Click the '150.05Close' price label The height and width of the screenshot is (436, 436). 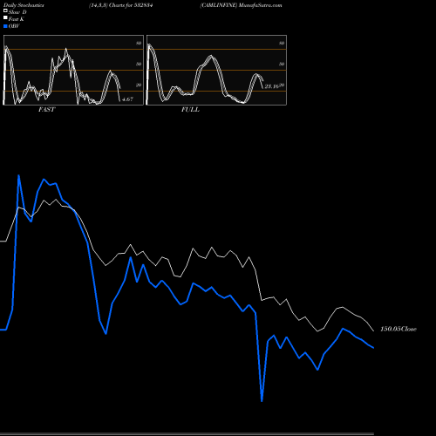399,329
